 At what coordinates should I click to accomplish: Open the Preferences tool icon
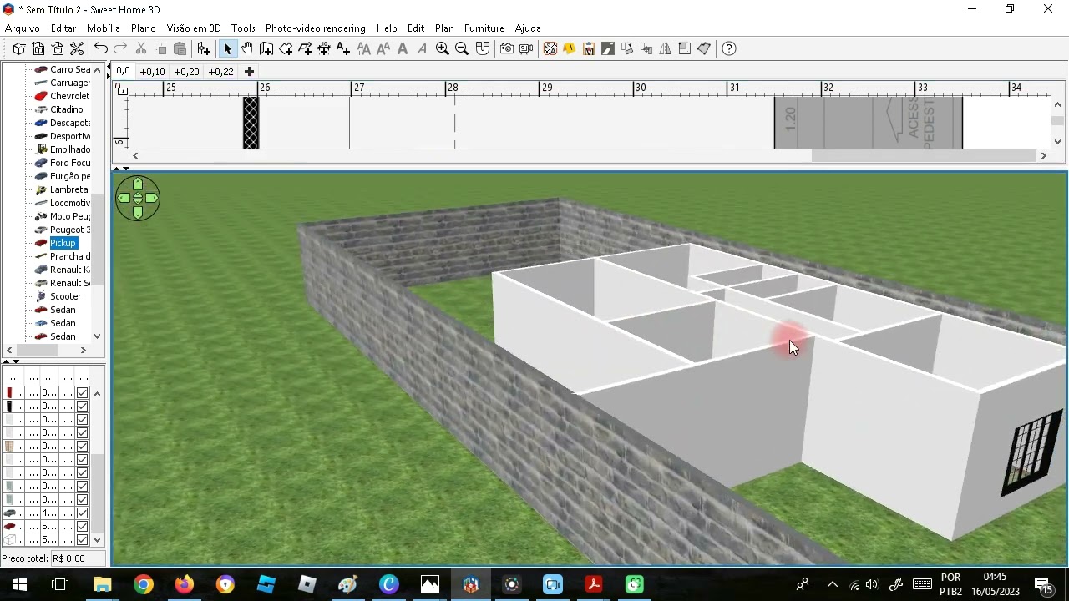tap(77, 48)
